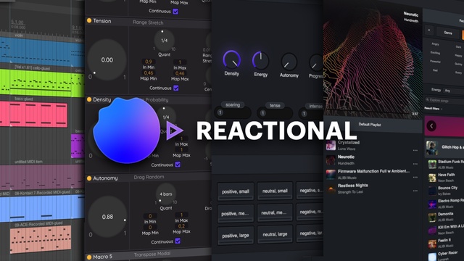
Task: Toggle Continuous checkbox in Tension section
Action: (x=176, y=88)
